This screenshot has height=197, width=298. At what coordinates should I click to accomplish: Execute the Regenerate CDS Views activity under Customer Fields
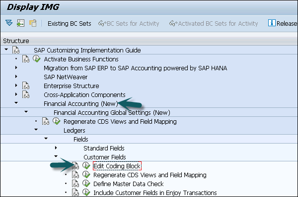[x=86, y=175]
